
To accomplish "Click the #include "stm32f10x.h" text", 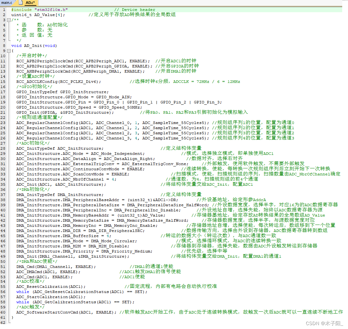I will click(40, 10).
